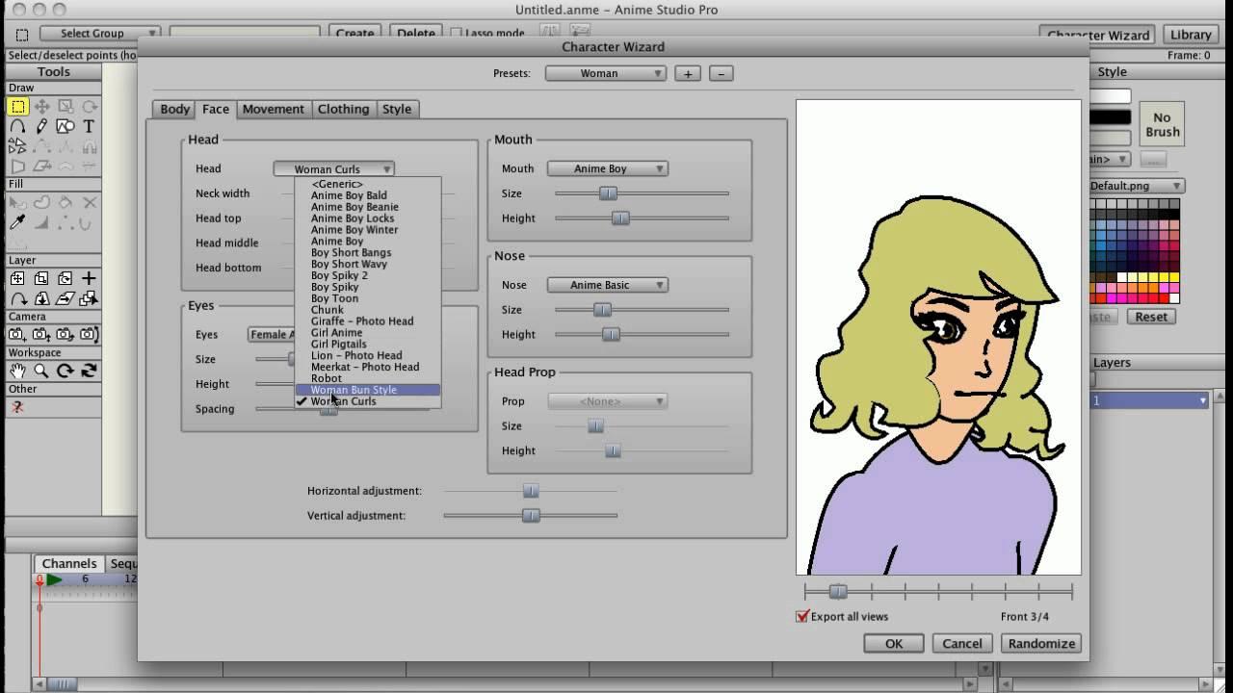
Task: Select the Select Points tool
Action: pos(17,107)
